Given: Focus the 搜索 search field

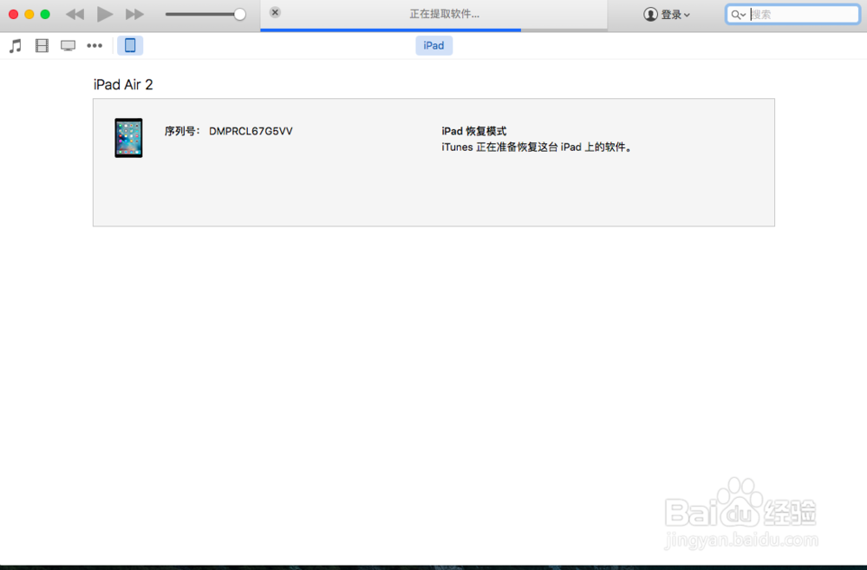Looking at the screenshot, I should pos(792,15).
